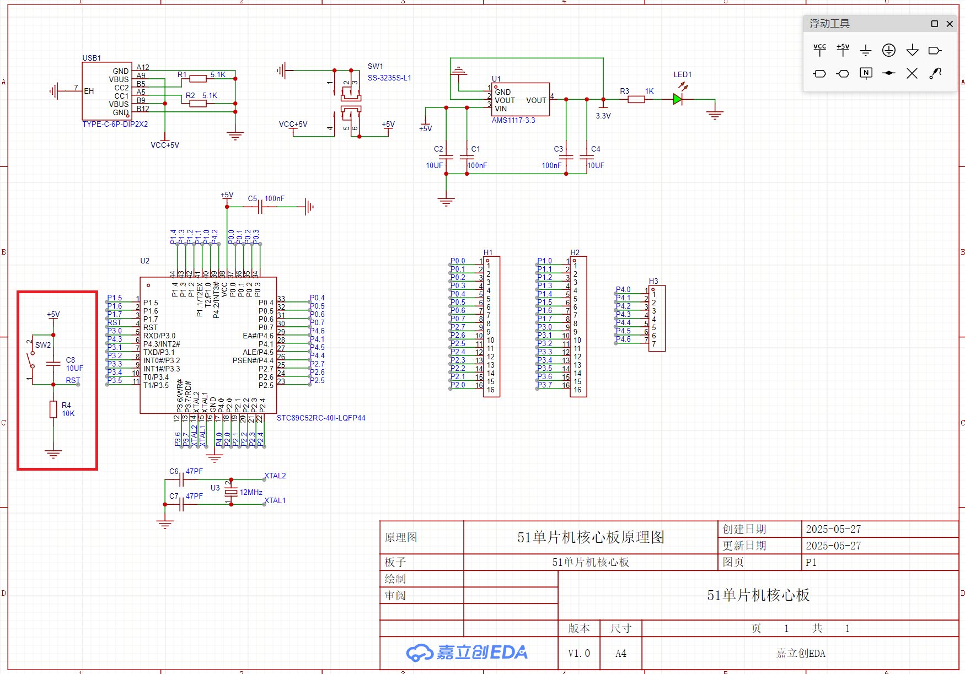Click resistor R1 5.1K symbol
This screenshot has height=674, width=965.
coord(197,79)
